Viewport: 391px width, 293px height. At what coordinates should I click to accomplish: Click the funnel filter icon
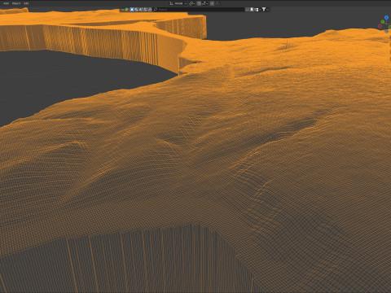263,10
